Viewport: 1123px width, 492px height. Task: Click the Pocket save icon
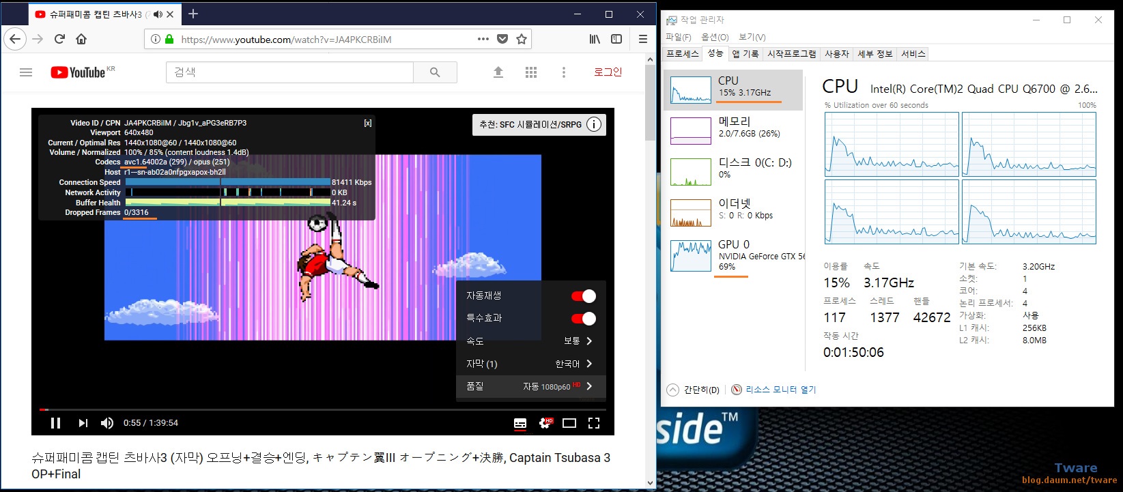tap(502, 39)
